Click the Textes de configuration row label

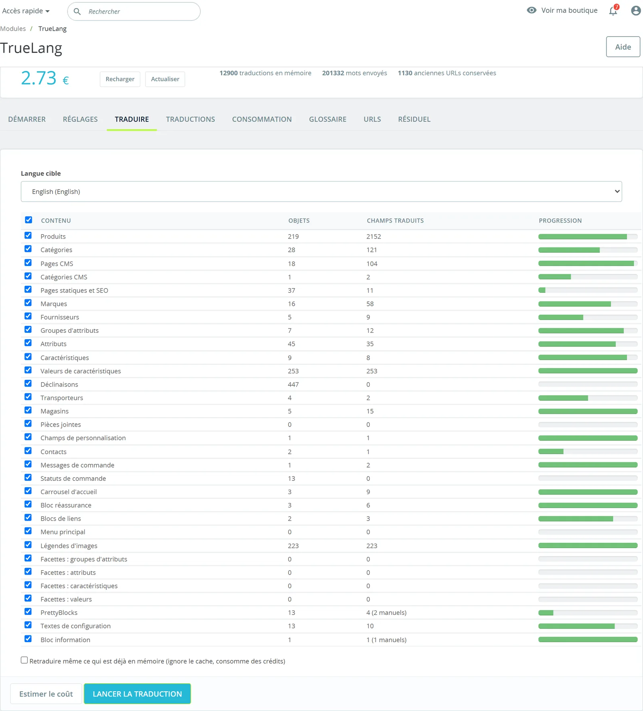(76, 626)
